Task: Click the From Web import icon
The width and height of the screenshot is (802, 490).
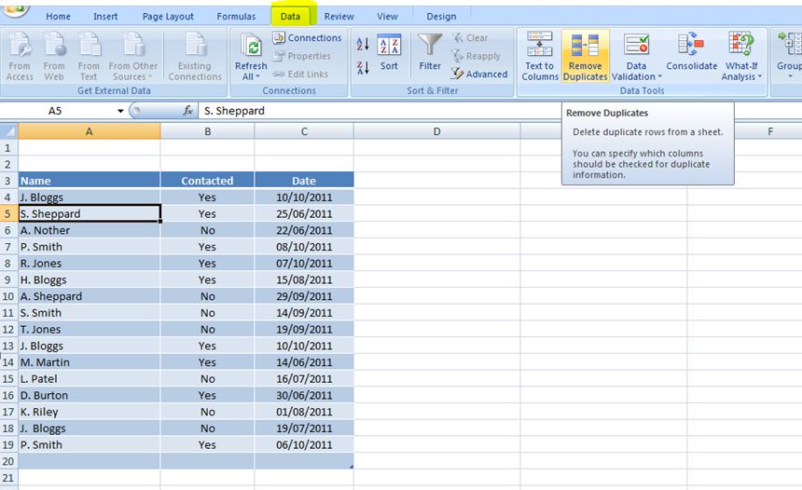Action: (x=54, y=45)
